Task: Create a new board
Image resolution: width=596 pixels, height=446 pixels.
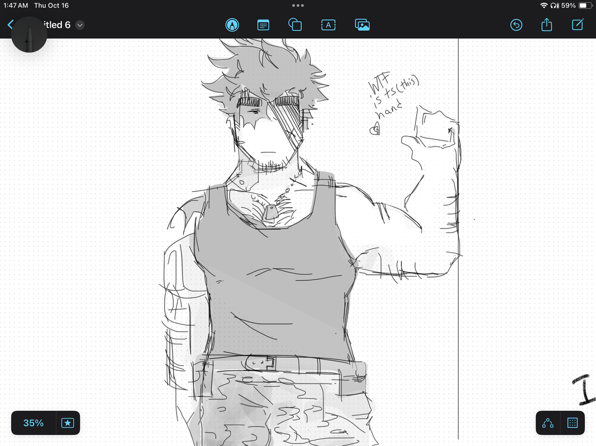Action: [x=578, y=25]
